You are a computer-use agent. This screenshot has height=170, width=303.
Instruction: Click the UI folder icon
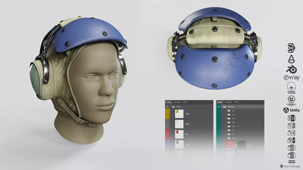pyautogui.click(x=229, y=134)
